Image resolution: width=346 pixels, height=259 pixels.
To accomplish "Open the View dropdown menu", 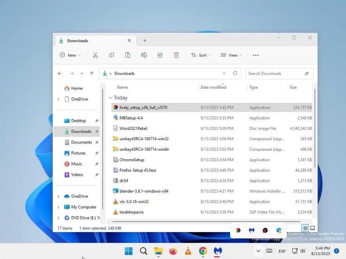I will [231, 55].
